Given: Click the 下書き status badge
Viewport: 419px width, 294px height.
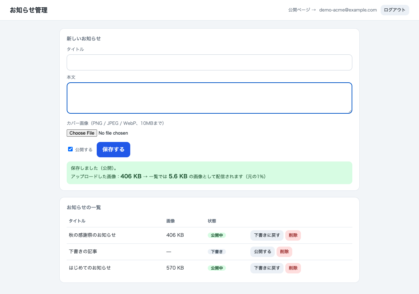Looking at the screenshot, I should click(x=217, y=252).
